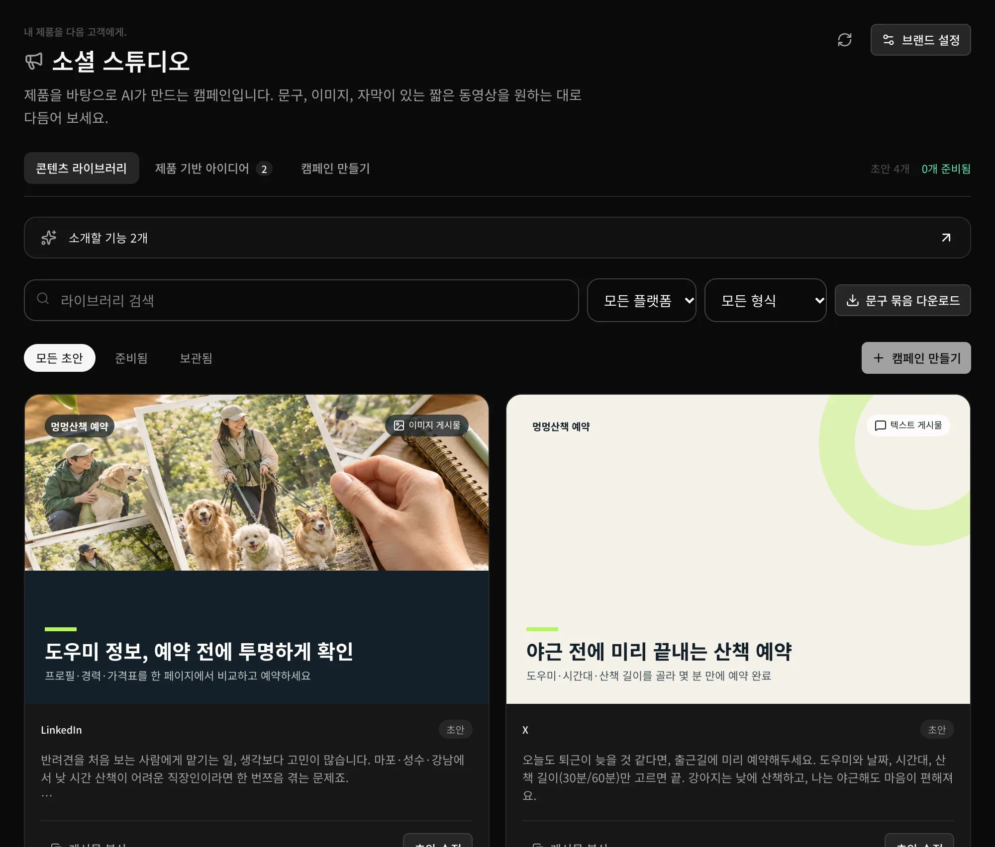Click 0개 준비됨 counter

946,169
